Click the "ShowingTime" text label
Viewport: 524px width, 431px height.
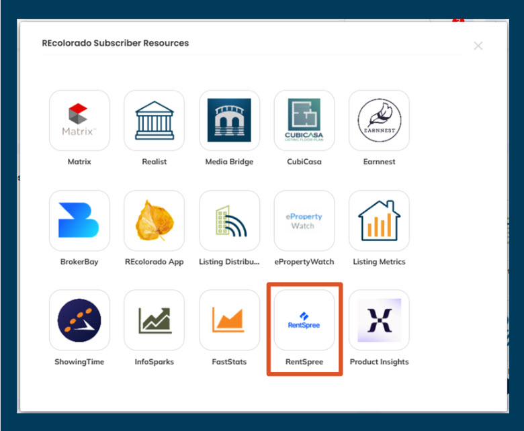79,362
